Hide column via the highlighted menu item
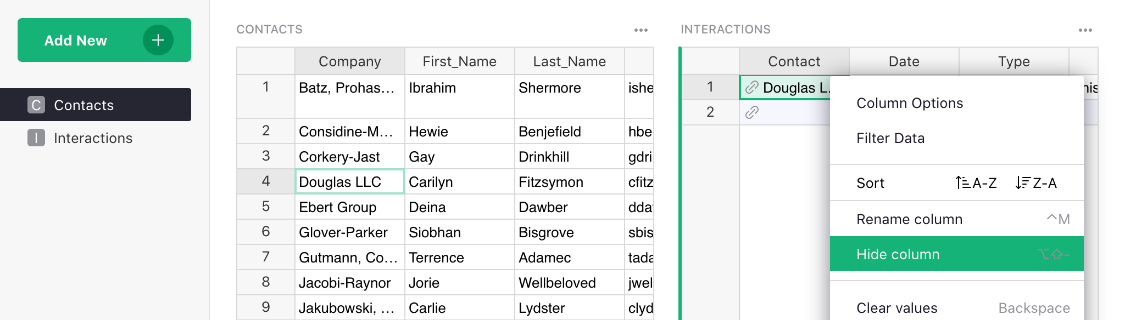Screen dimensions: 1125x320 click(x=898, y=254)
